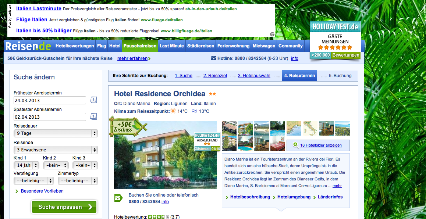Open the Reisedauer dropdown showing 9 Tage
Screen dimensions: 426x219
click(56, 133)
